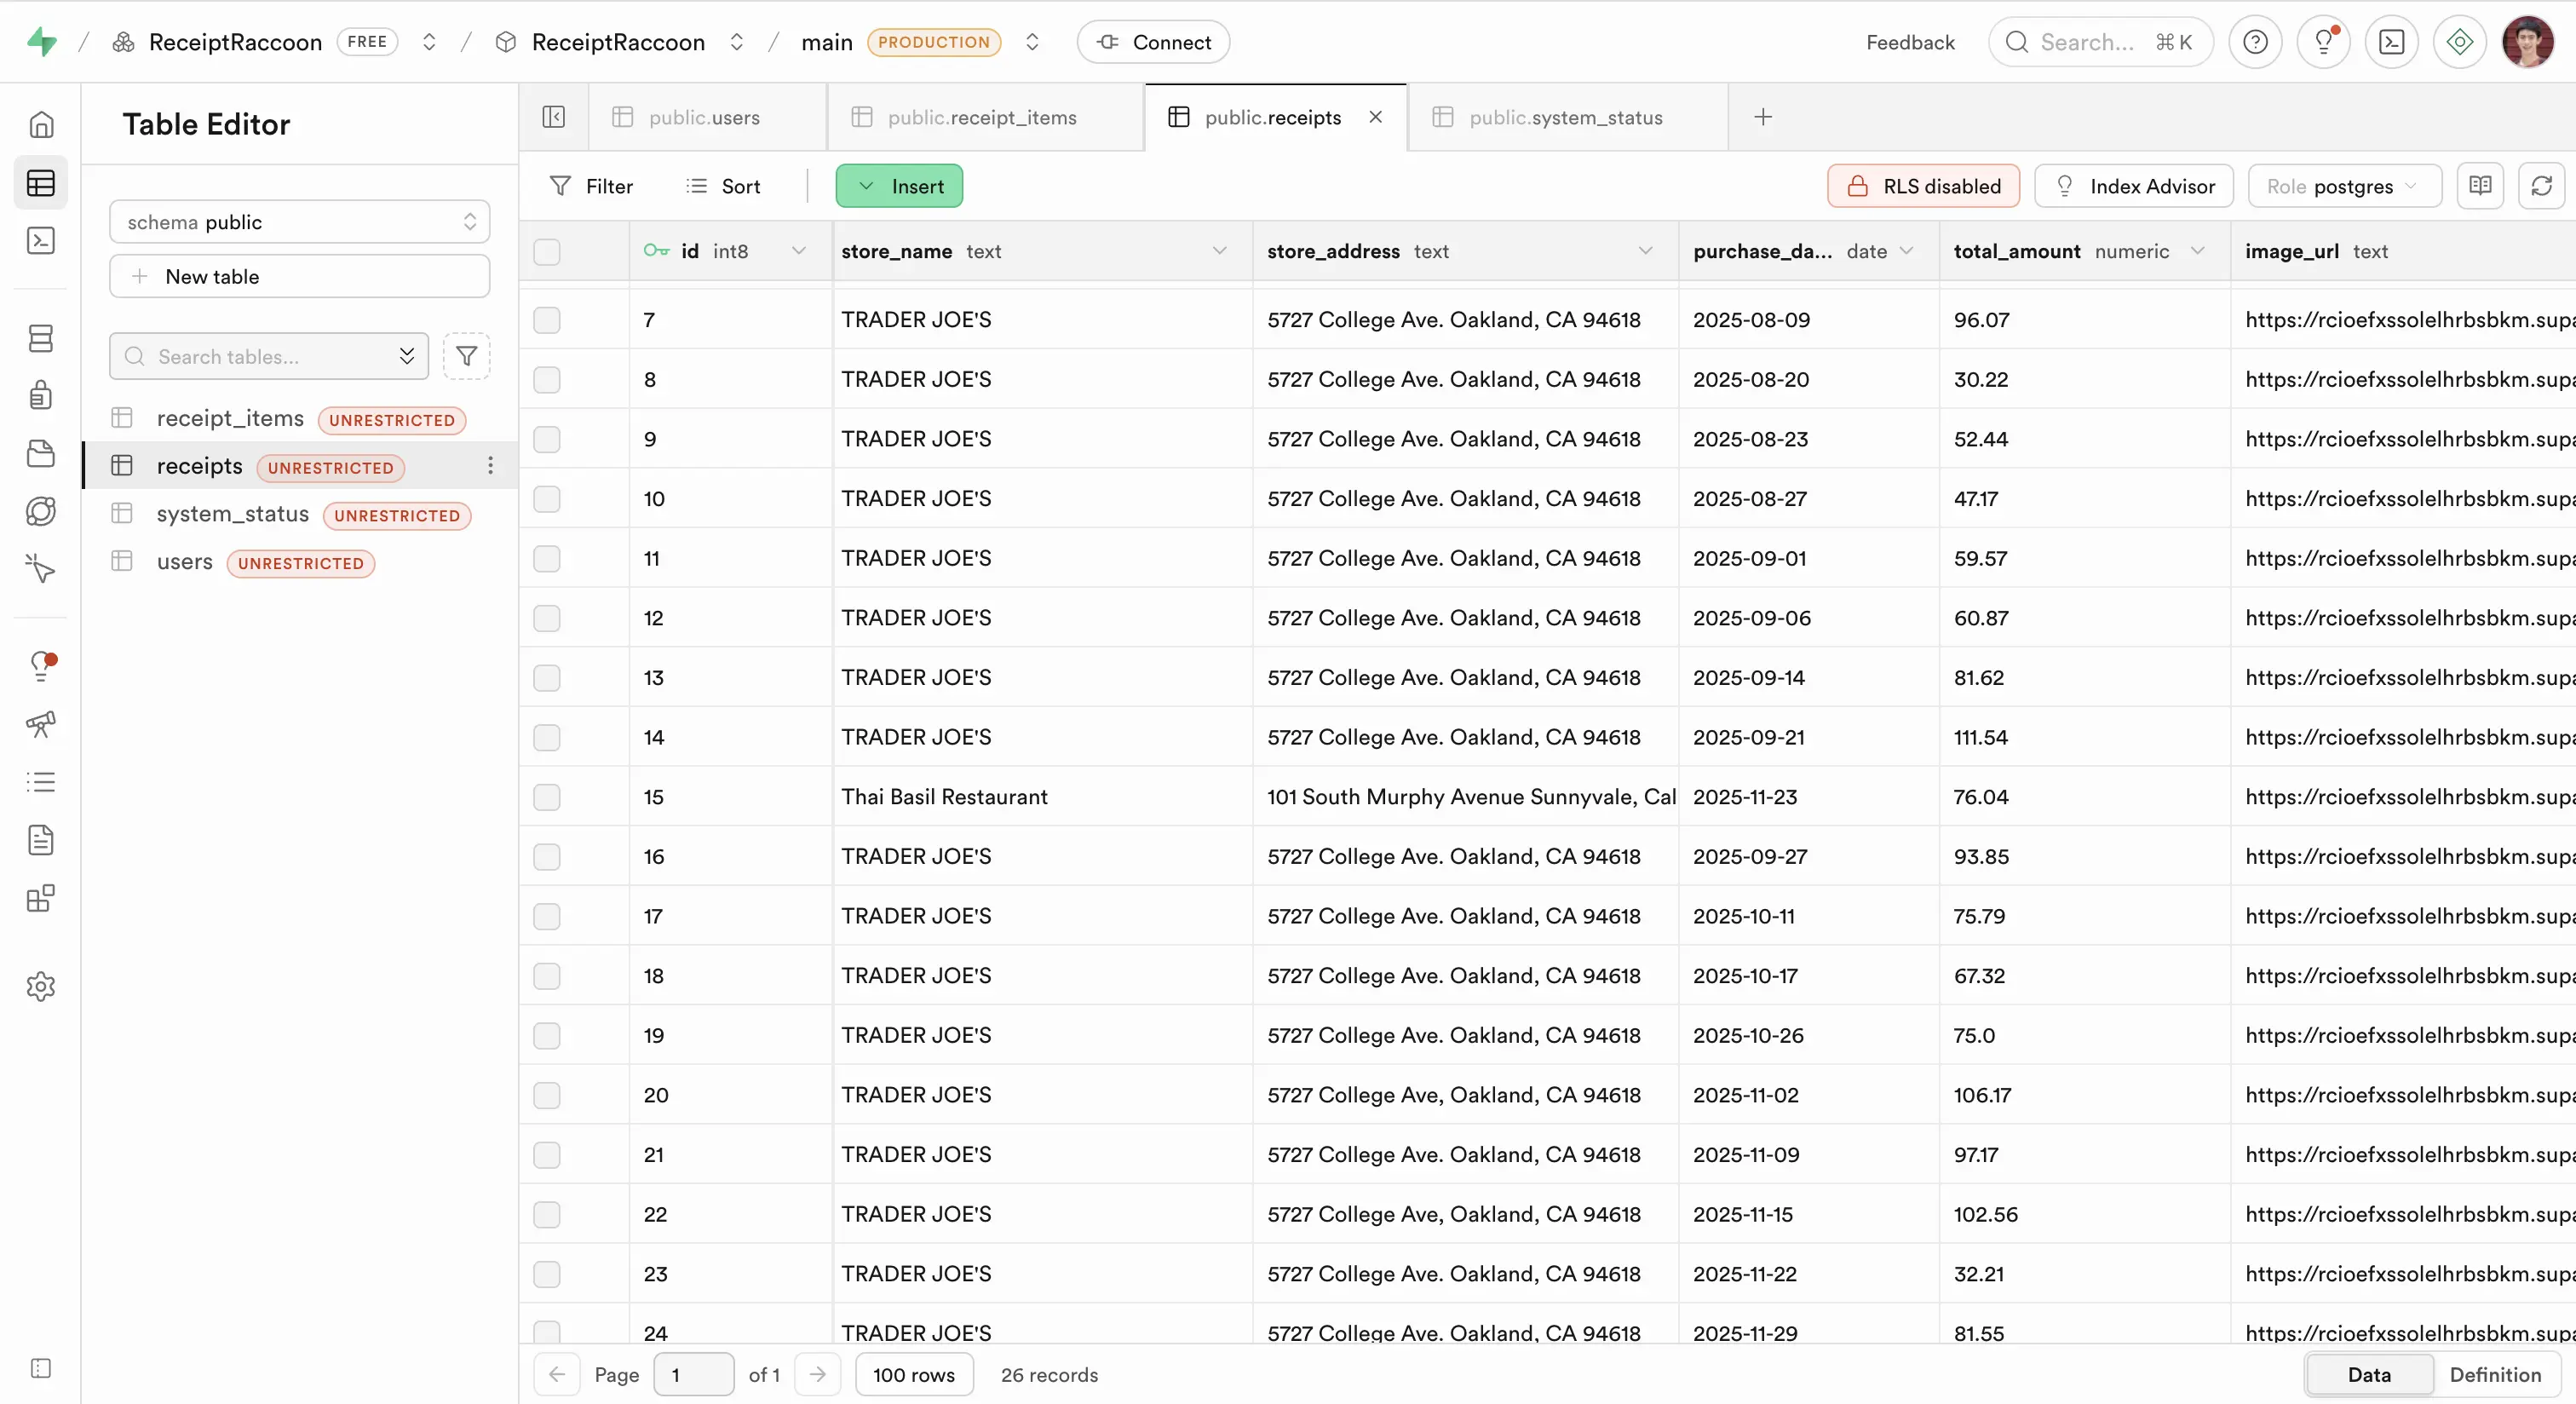The height and width of the screenshot is (1404, 2576).
Task: Check the row with id 15
Action: pos(546,797)
